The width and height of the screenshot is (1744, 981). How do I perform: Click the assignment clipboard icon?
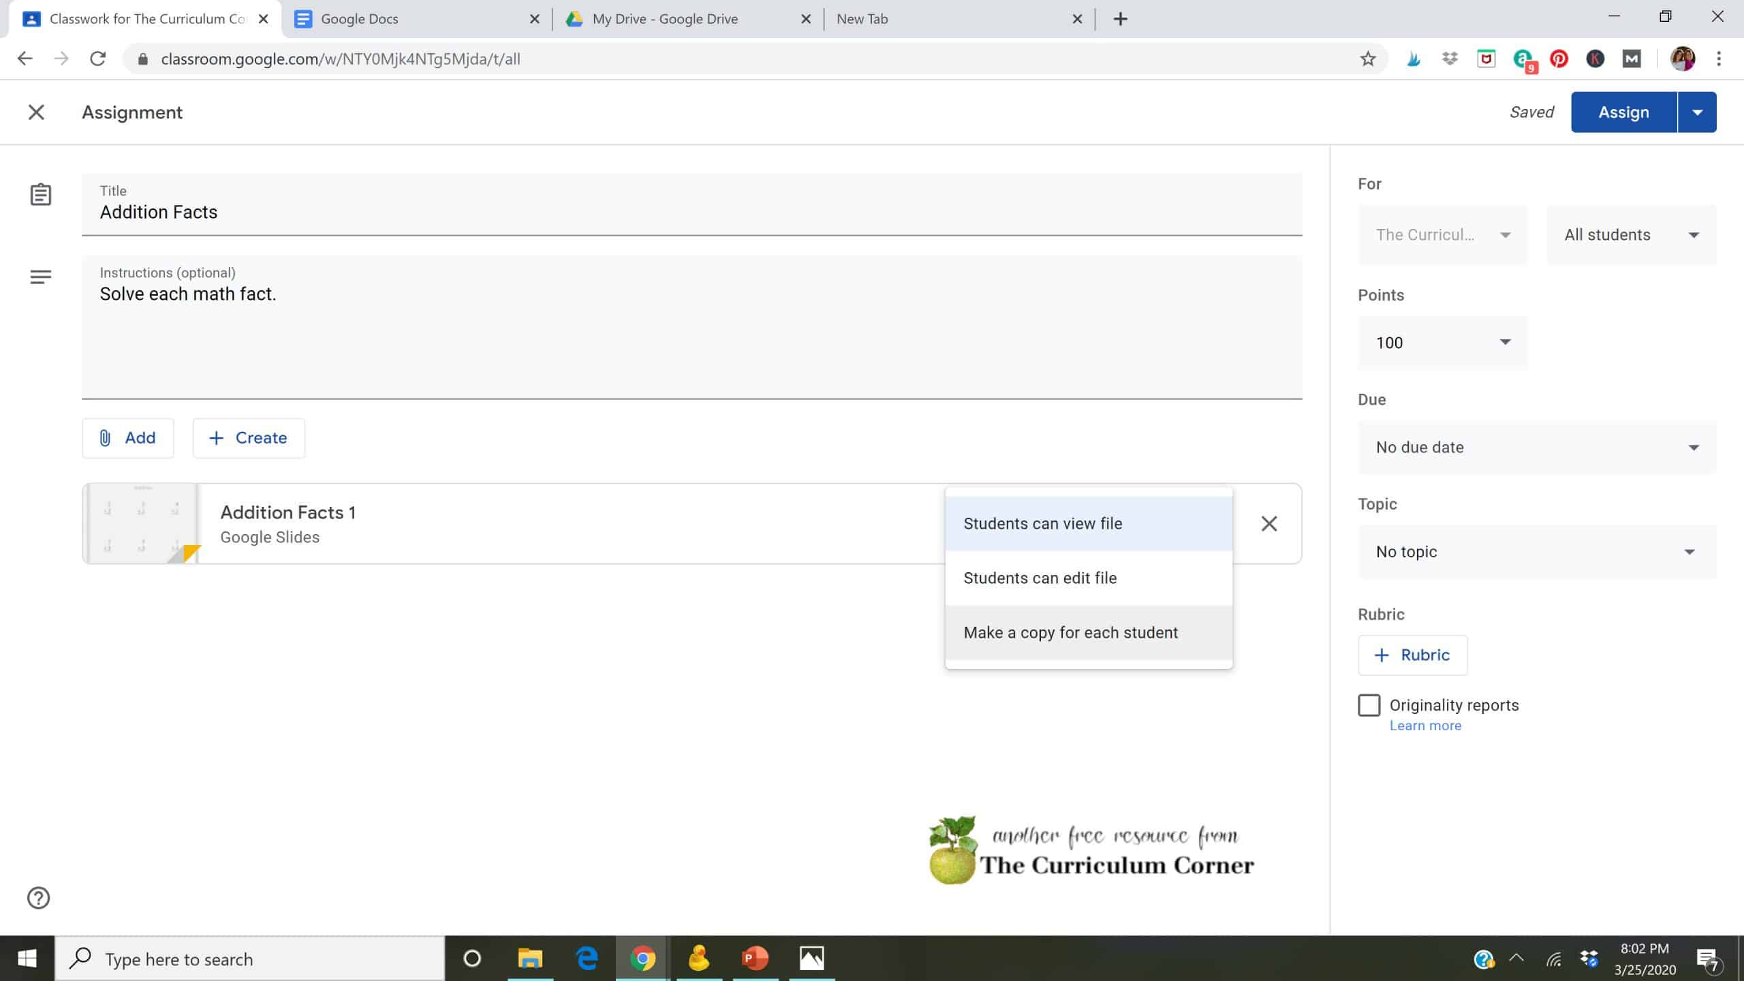pyautogui.click(x=42, y=194)
